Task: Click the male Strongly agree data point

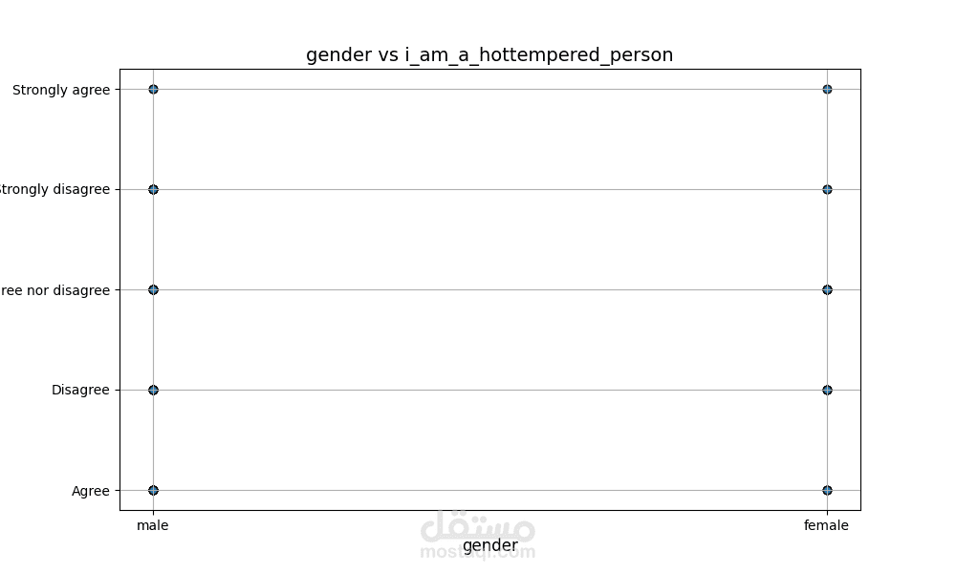Action: [x=153, y=90]
